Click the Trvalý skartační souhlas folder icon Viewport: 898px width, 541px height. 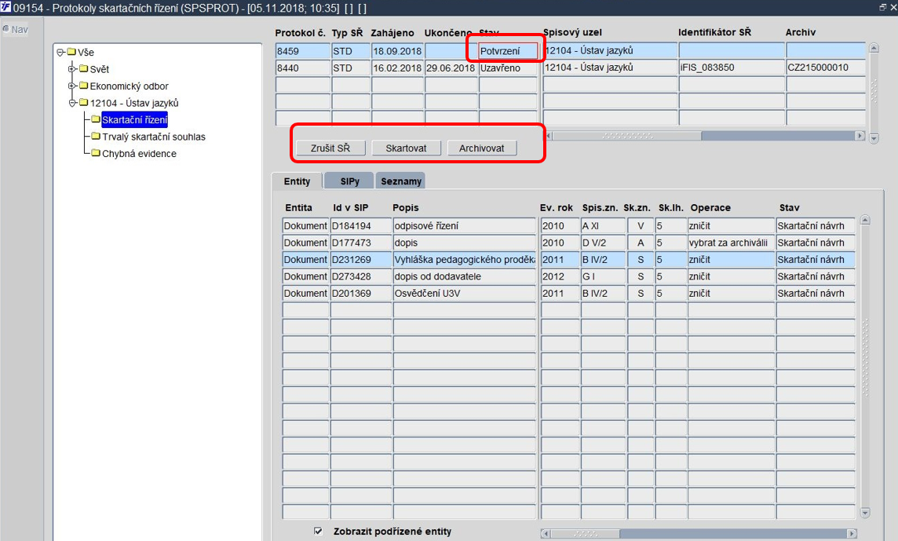point(96,137)
